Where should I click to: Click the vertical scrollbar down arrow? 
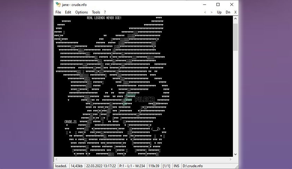click(235, 154)
